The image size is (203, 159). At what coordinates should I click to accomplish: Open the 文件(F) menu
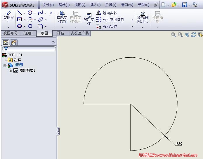coord(48,5)
